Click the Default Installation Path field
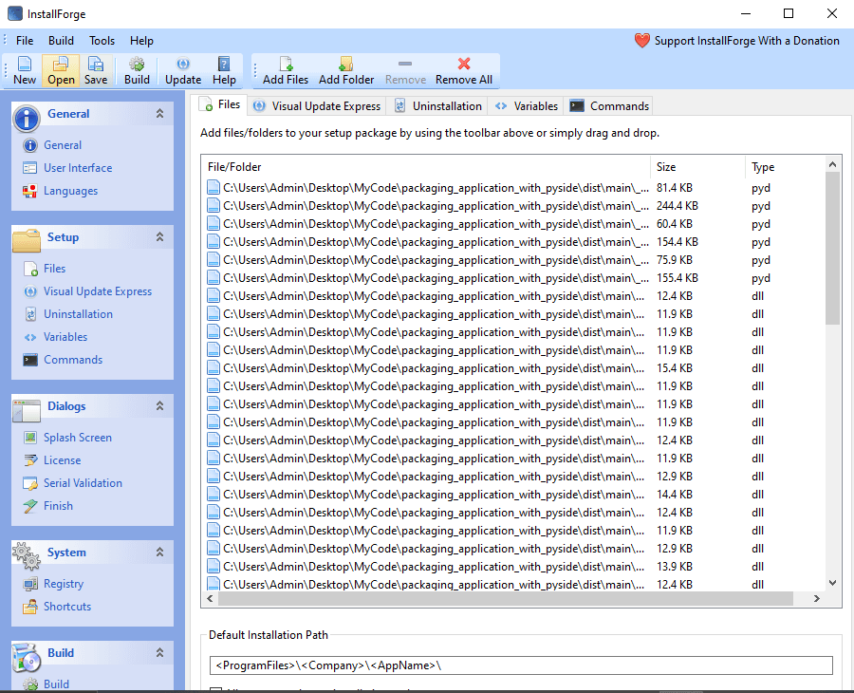 tap(522, 665)
